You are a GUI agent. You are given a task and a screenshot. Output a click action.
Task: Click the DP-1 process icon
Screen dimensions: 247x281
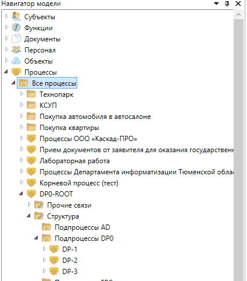[x=54, y=250]
